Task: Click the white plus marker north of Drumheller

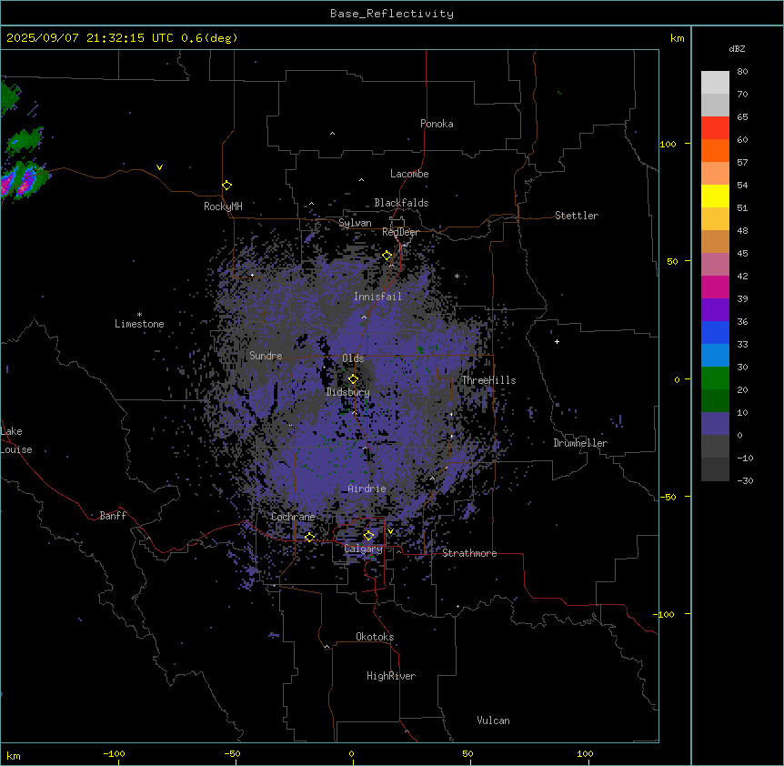Action: (557, 341)
